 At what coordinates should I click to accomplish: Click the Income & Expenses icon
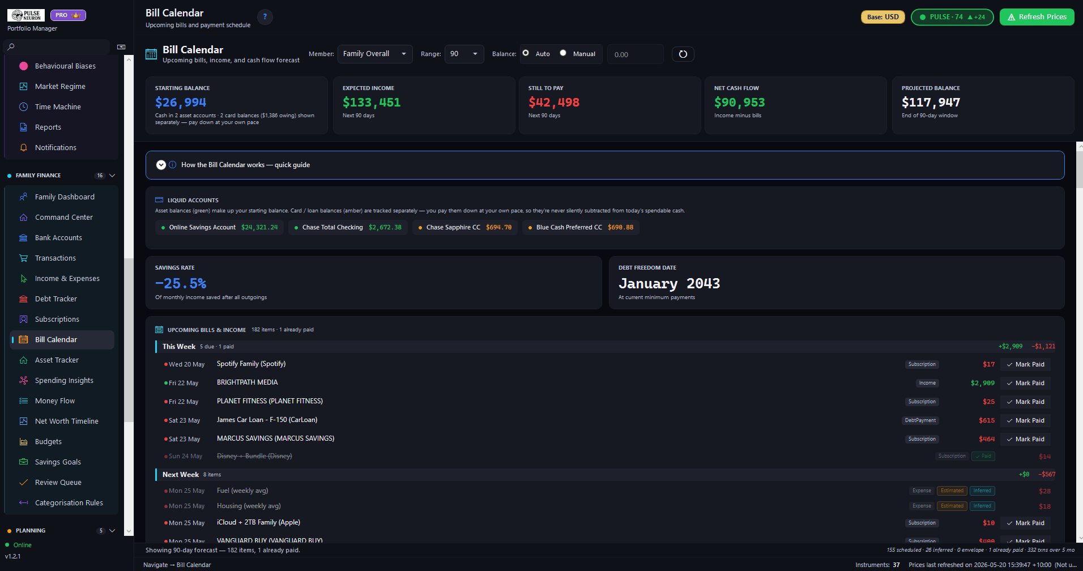coord(23,278)
